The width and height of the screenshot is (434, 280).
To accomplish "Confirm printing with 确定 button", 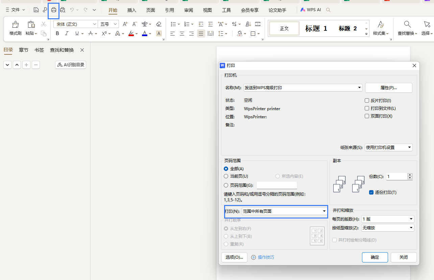I will [x=375, y=257].
